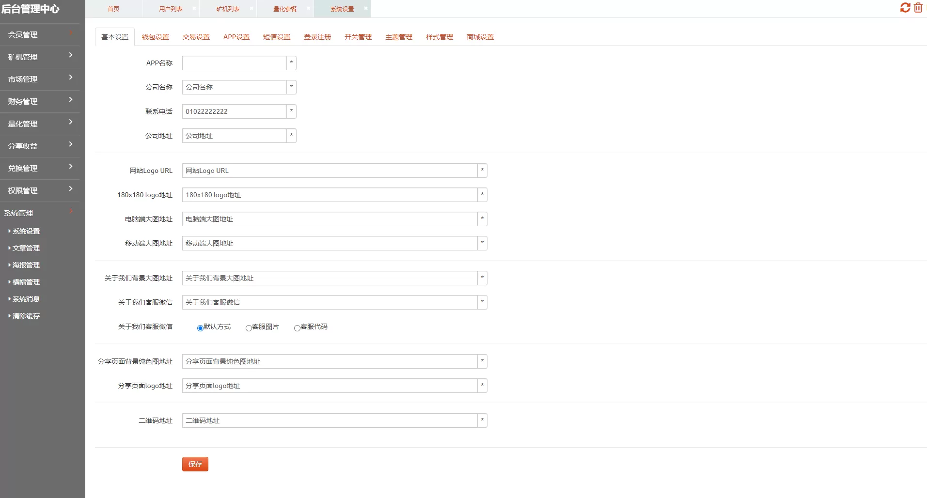Image resolution: width=927 pixels, height=498 pixels.
Task: Click the trash icon to close all open tabs
Action: click(918, 8)
